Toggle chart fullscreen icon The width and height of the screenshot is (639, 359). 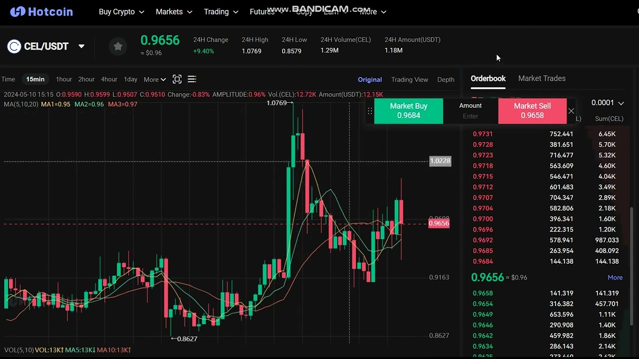177,79
